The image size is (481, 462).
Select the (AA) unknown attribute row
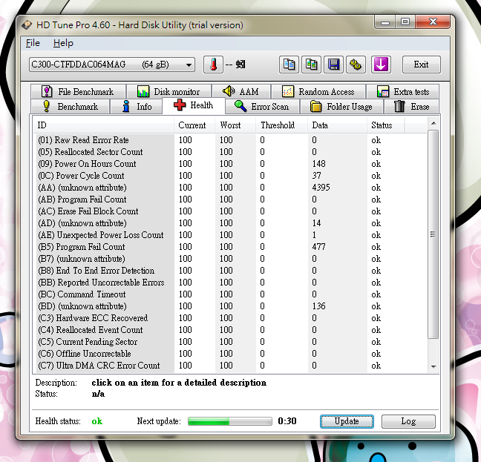[x=230, y=188]
